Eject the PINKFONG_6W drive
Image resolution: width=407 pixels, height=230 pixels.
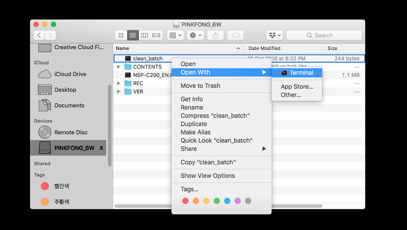coord(101,148)
